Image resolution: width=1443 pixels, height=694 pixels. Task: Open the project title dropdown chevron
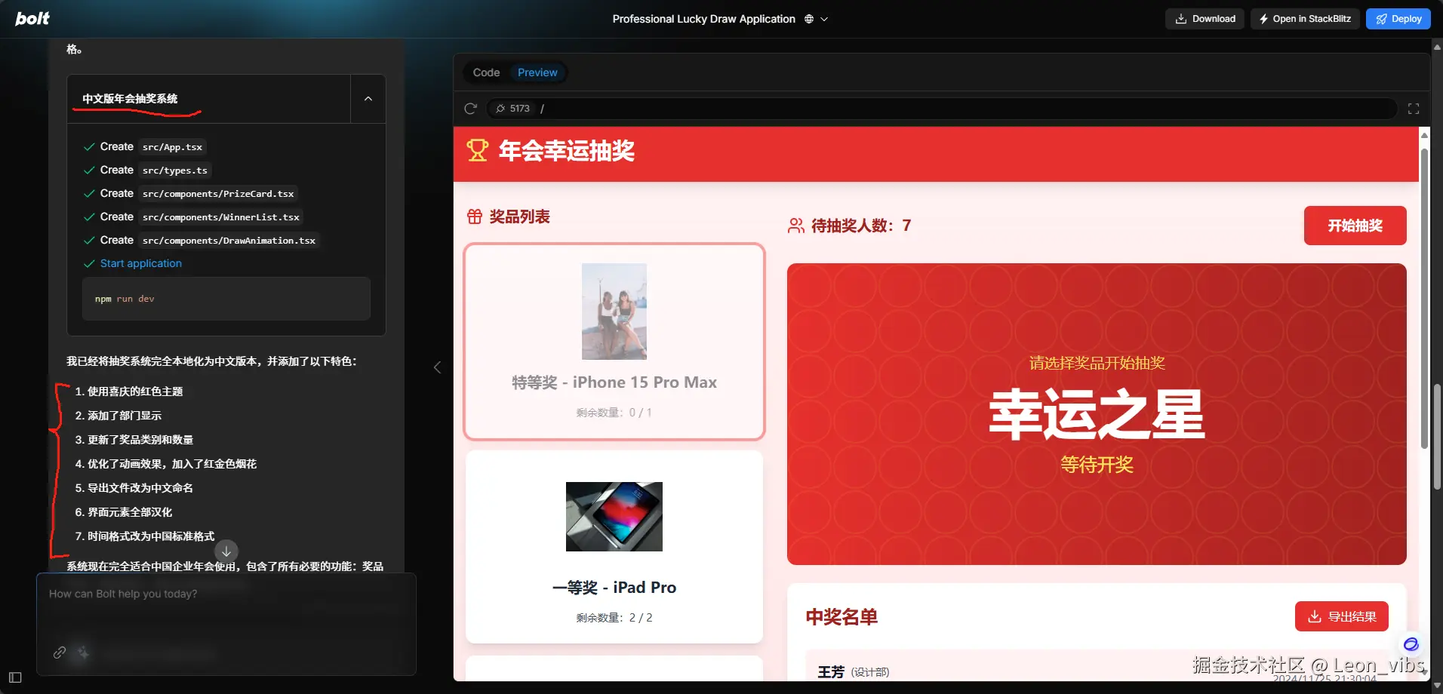click(824, 18)
